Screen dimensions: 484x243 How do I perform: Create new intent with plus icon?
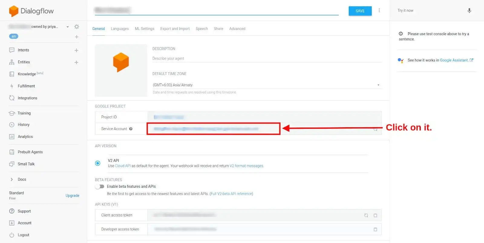(x=76, y=50)
